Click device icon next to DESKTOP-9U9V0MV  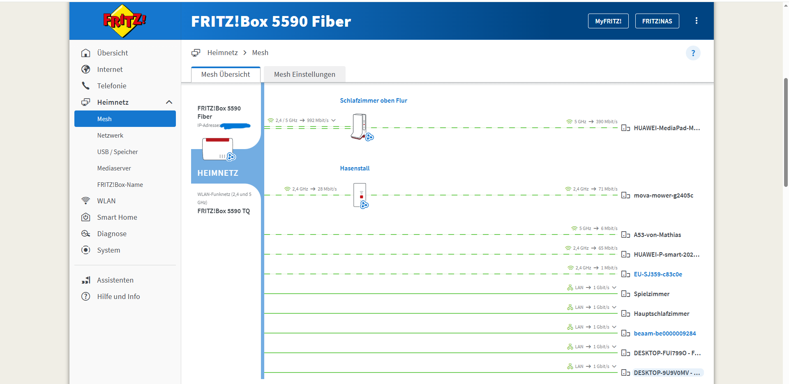tap(625, 373)
